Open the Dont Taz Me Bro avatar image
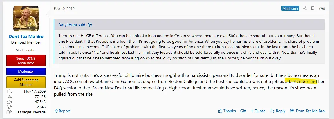Viewport: 334px width, 119px height. [26, 19]
